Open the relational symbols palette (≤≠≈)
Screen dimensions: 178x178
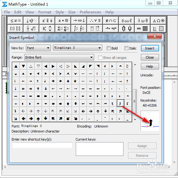coord(15,21)
